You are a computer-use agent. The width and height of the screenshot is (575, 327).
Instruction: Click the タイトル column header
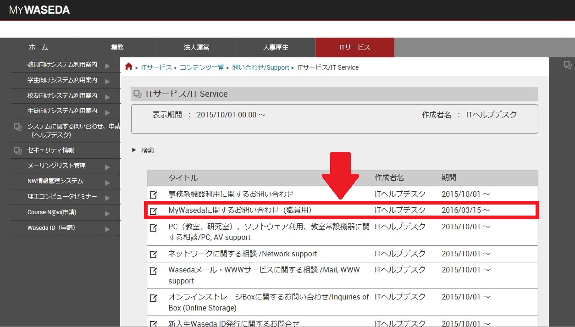183,178
